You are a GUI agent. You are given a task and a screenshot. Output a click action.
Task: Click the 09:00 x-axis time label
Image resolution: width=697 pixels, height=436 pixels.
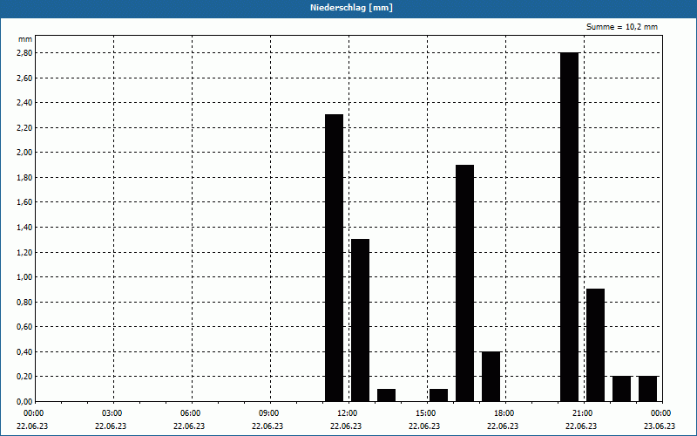click(x=269, y=413)
